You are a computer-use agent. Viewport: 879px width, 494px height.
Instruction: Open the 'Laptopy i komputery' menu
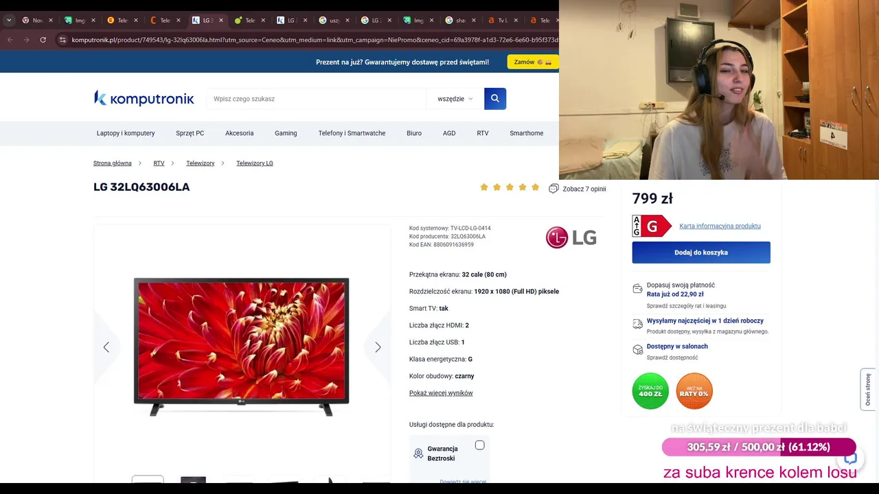[126, 133]
